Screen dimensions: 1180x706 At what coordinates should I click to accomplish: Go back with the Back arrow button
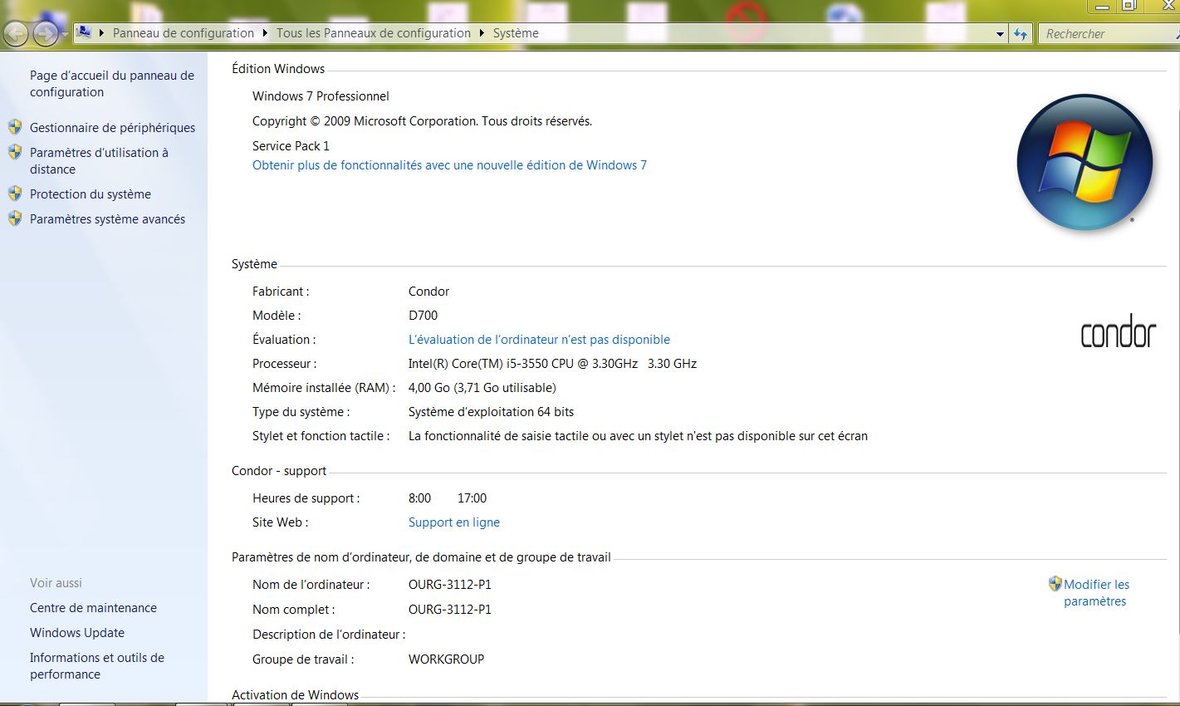pyautogui.click(x=16, y=34)
